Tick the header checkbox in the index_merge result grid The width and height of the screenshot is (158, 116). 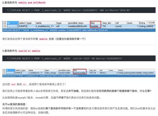click(4, 70)
